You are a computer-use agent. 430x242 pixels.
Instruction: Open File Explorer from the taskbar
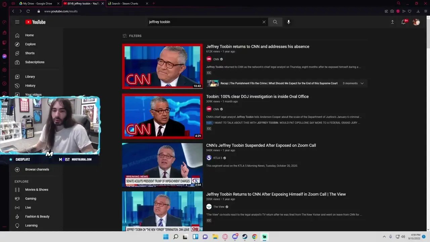coord(215,237)
